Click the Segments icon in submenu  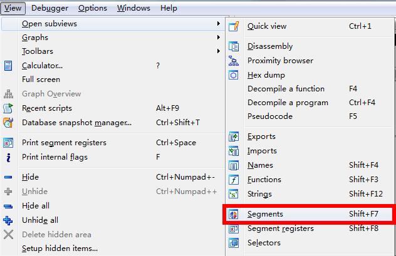(234, 215)
